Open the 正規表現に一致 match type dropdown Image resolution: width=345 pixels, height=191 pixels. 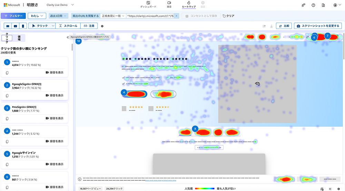pos(113,16)
